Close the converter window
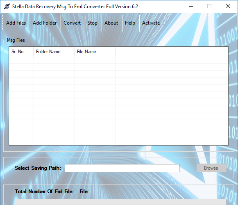Viewport: 238px width, 205px height. pos(228,7)
